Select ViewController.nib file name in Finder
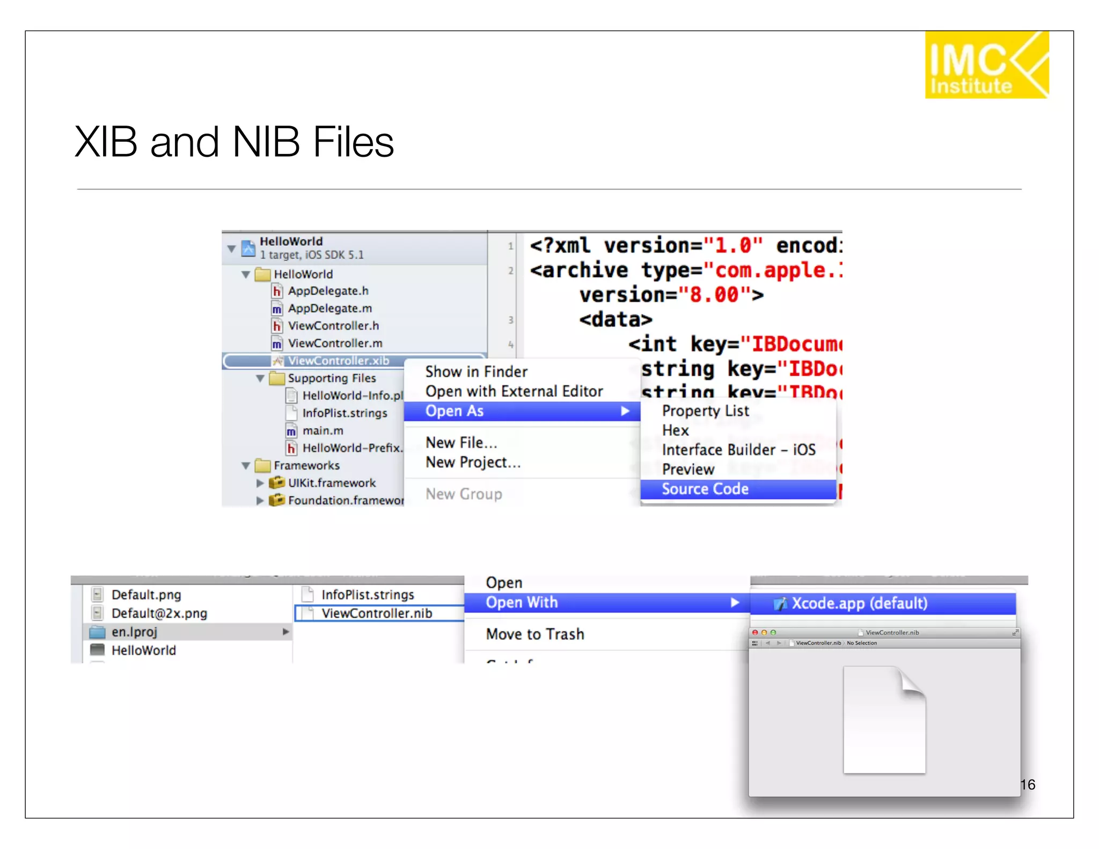This screenshot has width=1099, height=849. [x=377, y=613]
